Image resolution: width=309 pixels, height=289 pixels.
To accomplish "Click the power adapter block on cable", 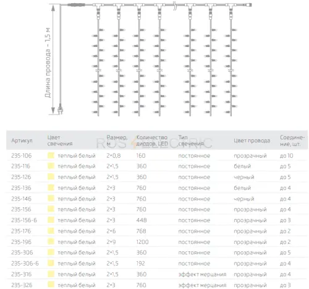I will click(76, 4).
